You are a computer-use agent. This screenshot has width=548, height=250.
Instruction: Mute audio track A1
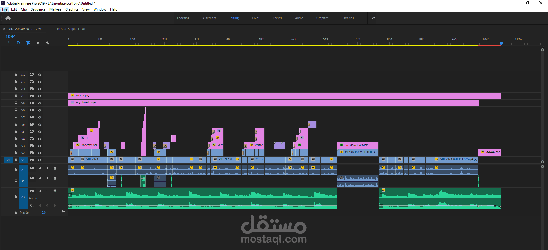(x=40, y=168)
